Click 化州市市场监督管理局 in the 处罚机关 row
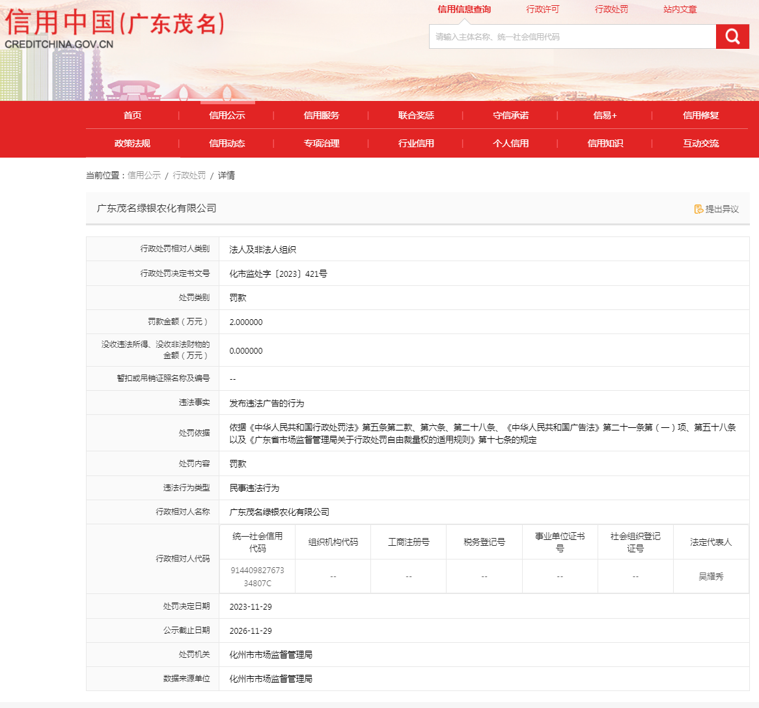This screenshot has width=759, height=708. tap(271, 655)
